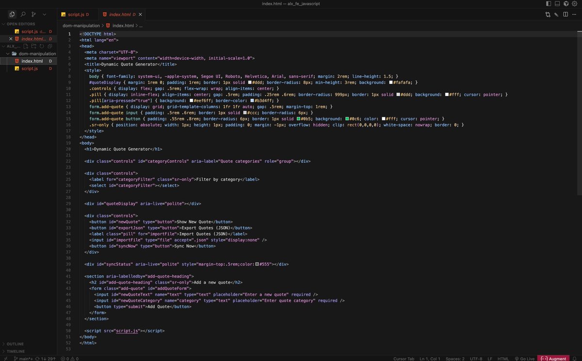Expand additional views chevron in activity bar

(x=45, y=15)
